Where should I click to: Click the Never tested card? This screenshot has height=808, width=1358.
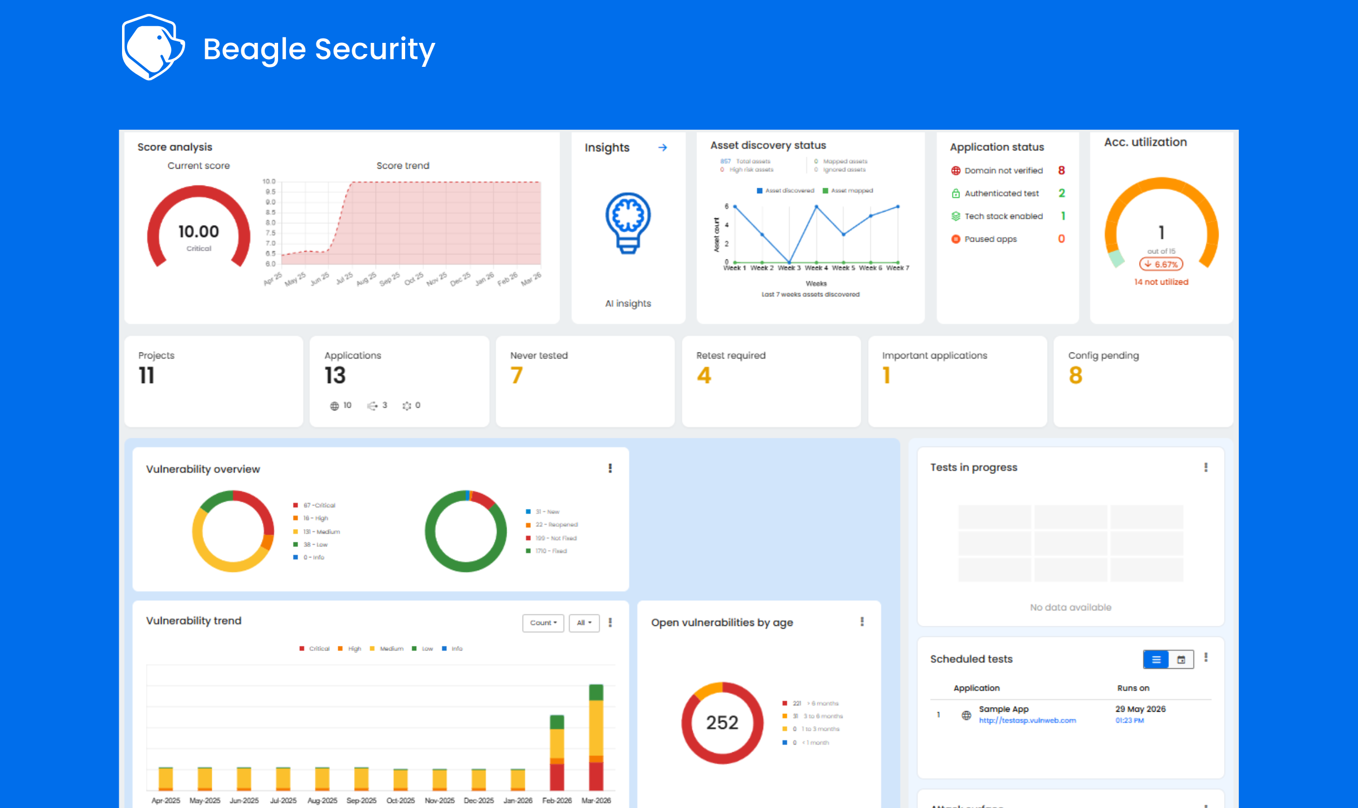coord(585,381)
